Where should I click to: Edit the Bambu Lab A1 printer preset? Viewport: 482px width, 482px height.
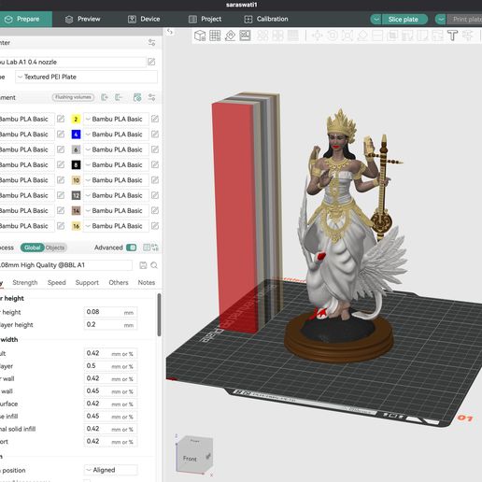tap(151, 62)
